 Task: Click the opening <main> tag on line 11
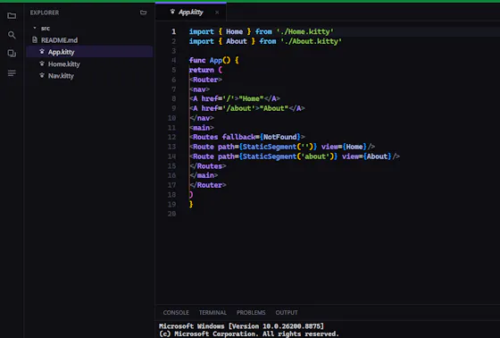click(202, 128)
